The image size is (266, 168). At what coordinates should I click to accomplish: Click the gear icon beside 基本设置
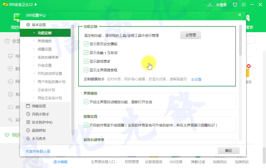(28, 25)
